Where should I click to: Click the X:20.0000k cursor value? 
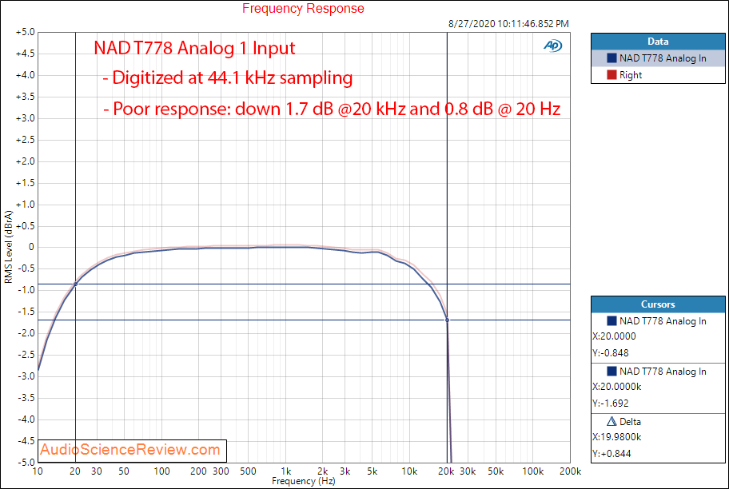pos(617,386)
